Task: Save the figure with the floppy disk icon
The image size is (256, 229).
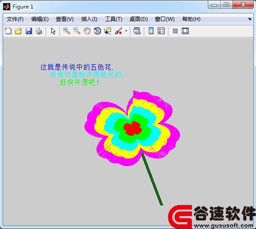Action: [29, 31]
